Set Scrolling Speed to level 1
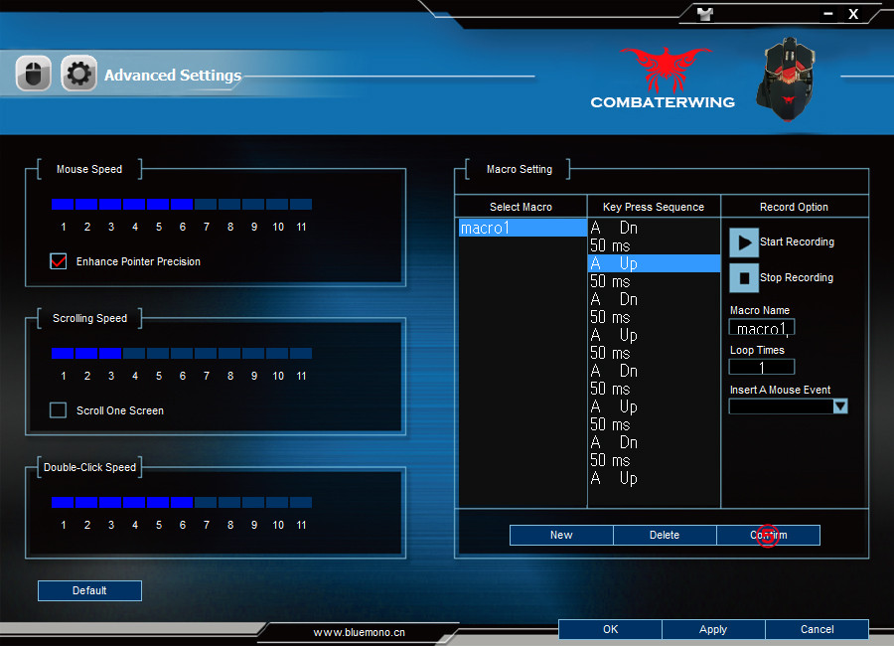Image resolution: width=894 pixels, height=646 pixels. point(63,353)
